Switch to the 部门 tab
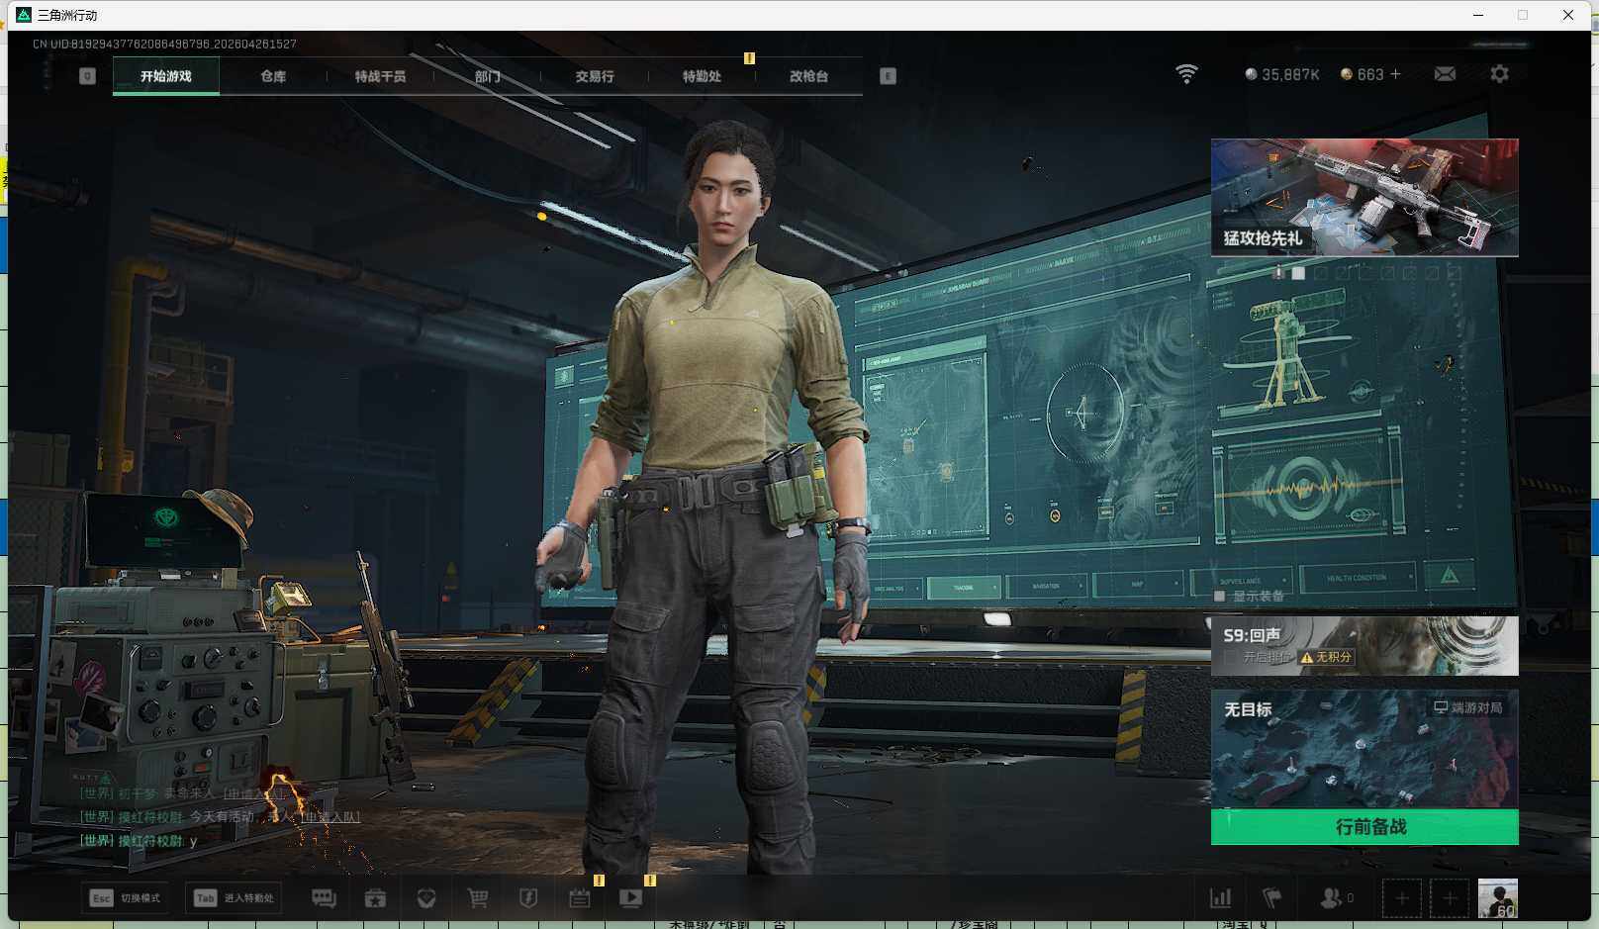Screen dimensions: 1599x929 click(487, 76)
